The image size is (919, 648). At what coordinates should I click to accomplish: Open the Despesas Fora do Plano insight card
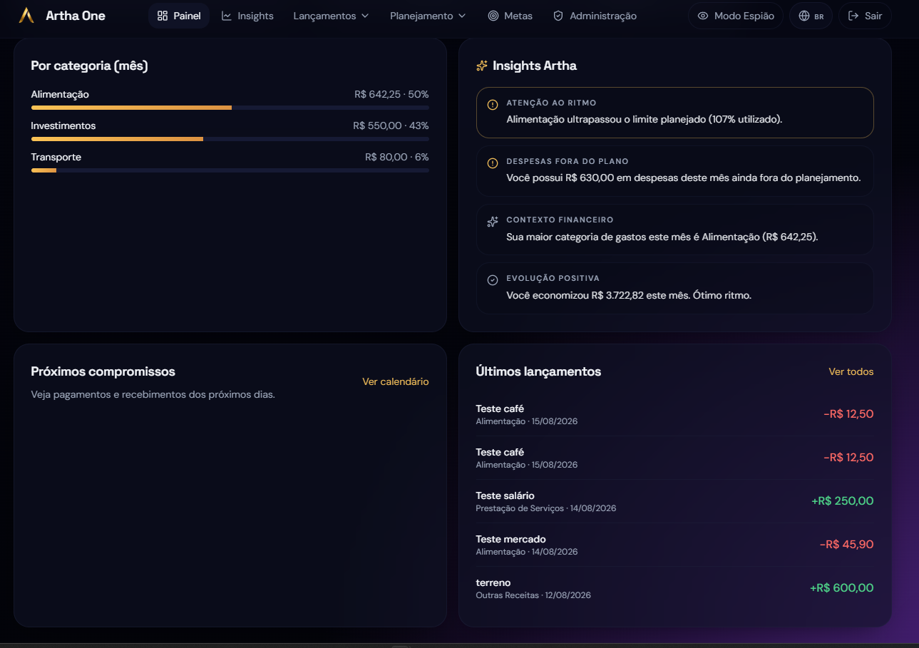coord(674,170)
